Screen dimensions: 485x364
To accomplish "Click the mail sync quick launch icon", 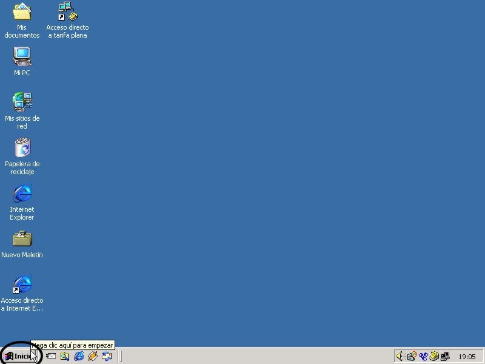I will [x=107, y=356].
